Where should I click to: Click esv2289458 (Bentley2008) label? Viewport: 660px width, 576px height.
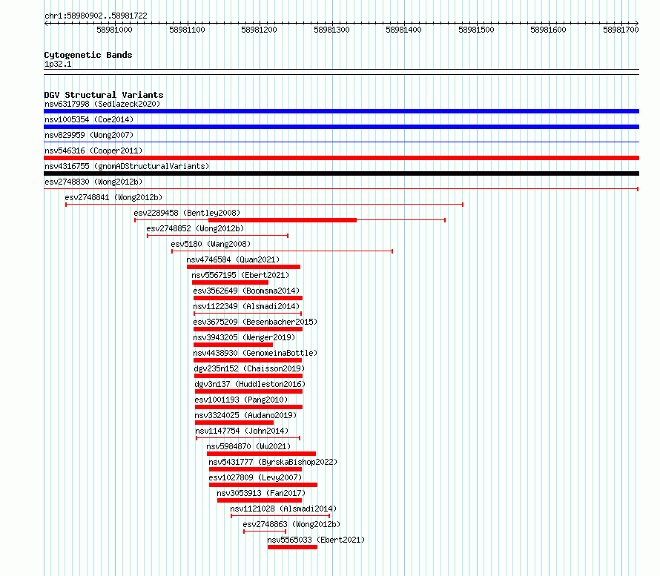coord(187,213)
